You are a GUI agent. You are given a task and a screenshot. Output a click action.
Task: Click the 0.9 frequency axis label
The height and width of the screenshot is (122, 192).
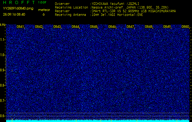pyautogui.click(x=3, y=70)
